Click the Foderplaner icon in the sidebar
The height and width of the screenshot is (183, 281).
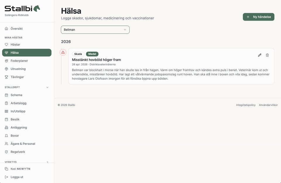click(x=7, y=61)
